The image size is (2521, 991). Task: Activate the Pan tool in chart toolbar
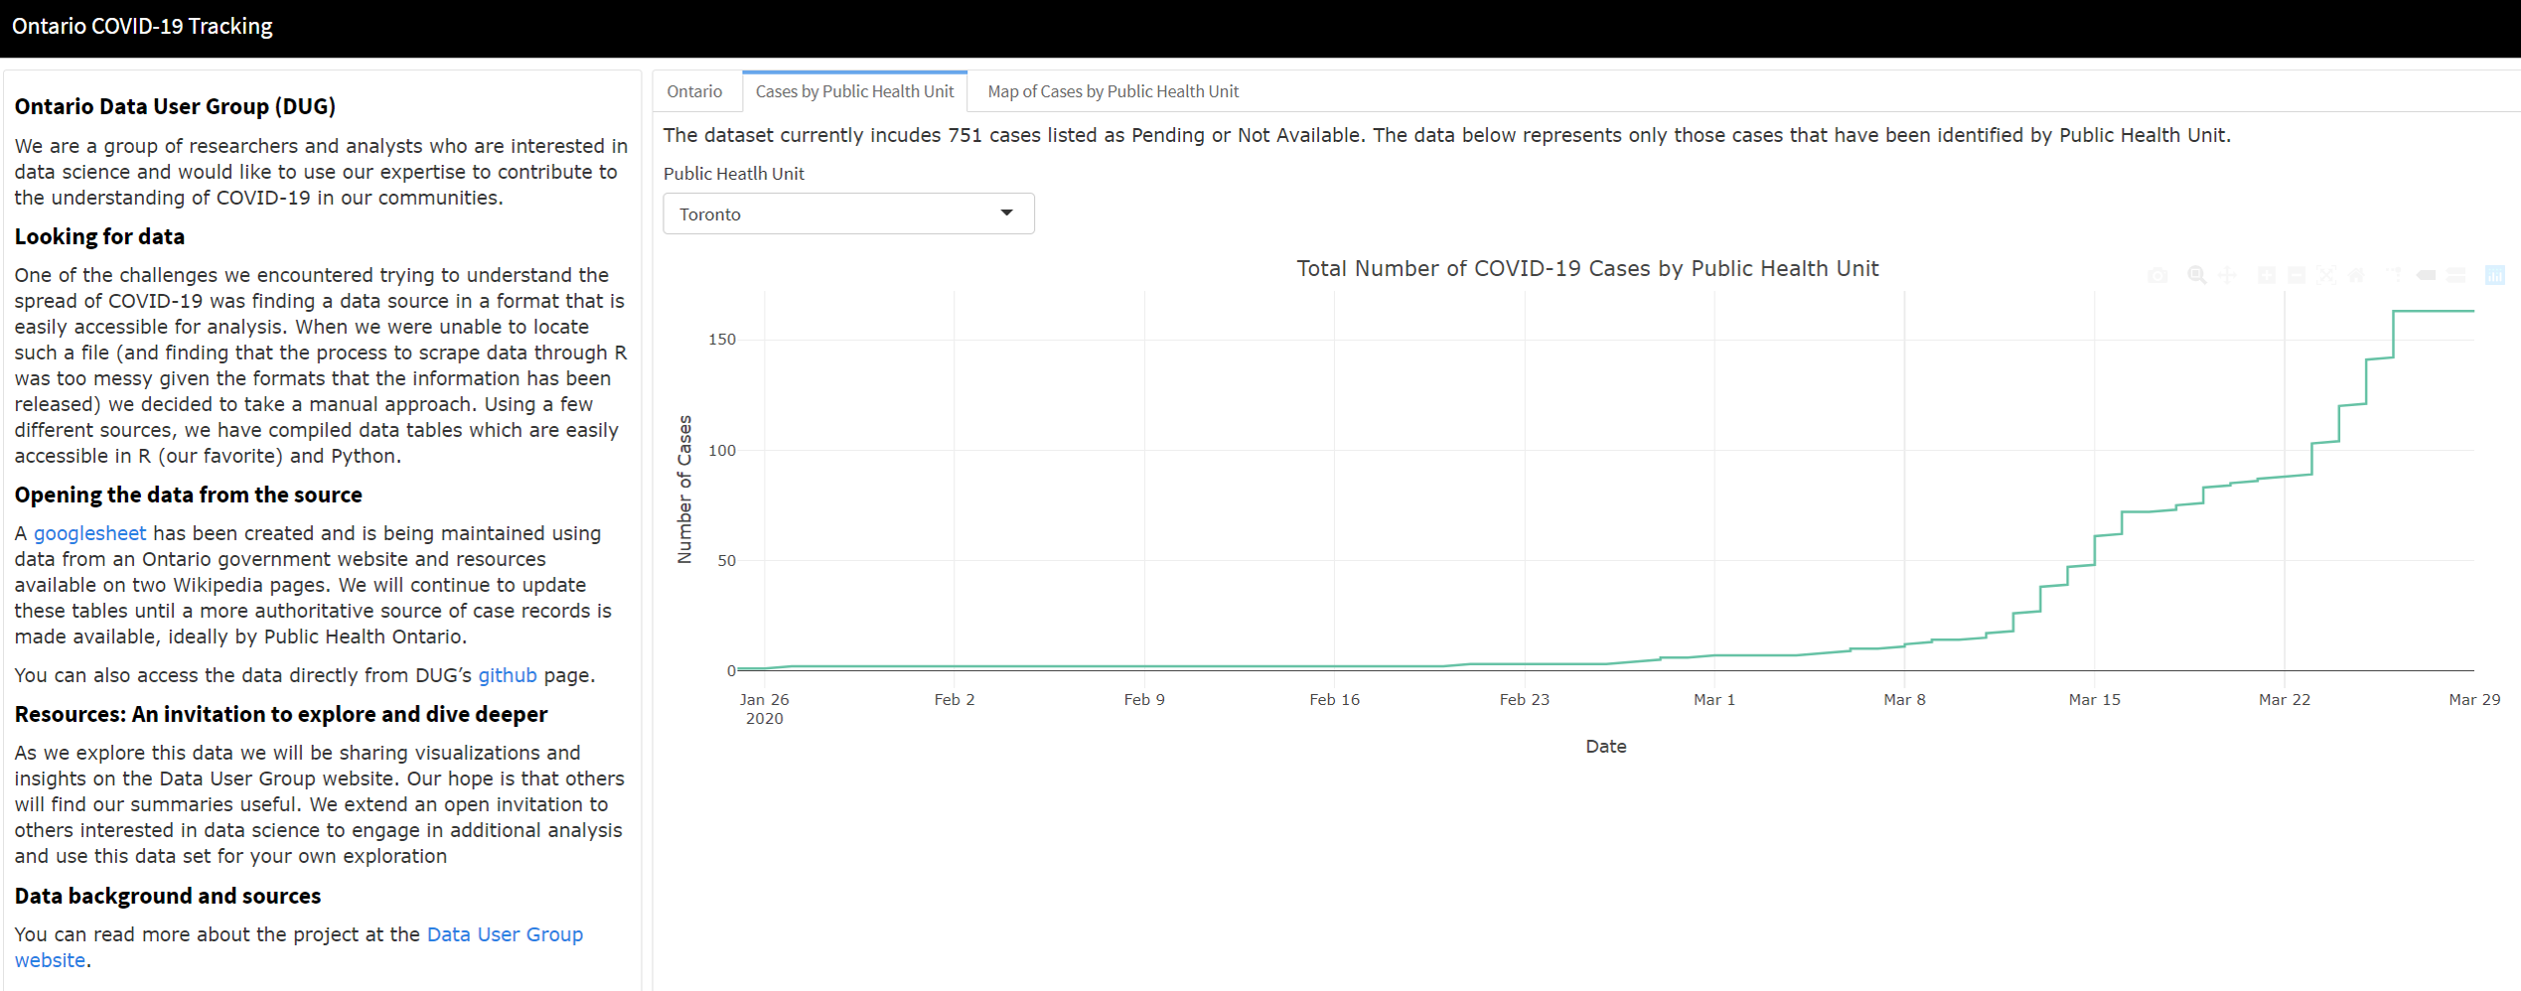pyautogui.click(x=2227, y=275)
